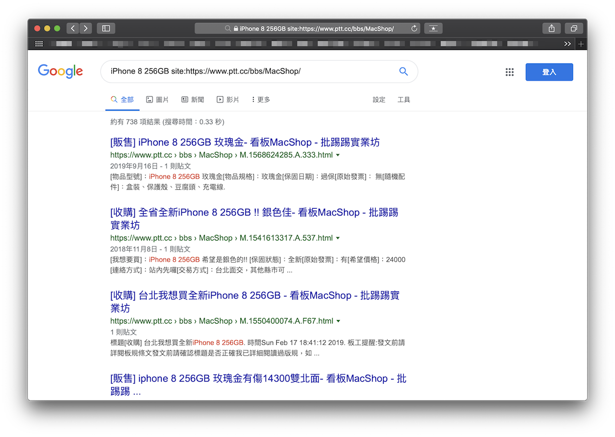Show more bookmarks with double chevron
The image size is (615, 437).
[567, 44]
